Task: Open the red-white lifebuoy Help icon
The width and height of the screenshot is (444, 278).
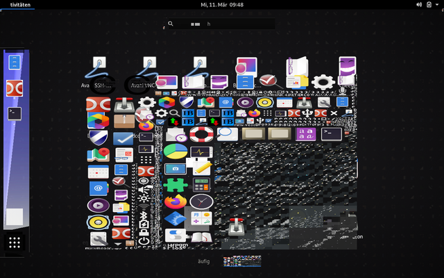Action: (x=201, y=134)
